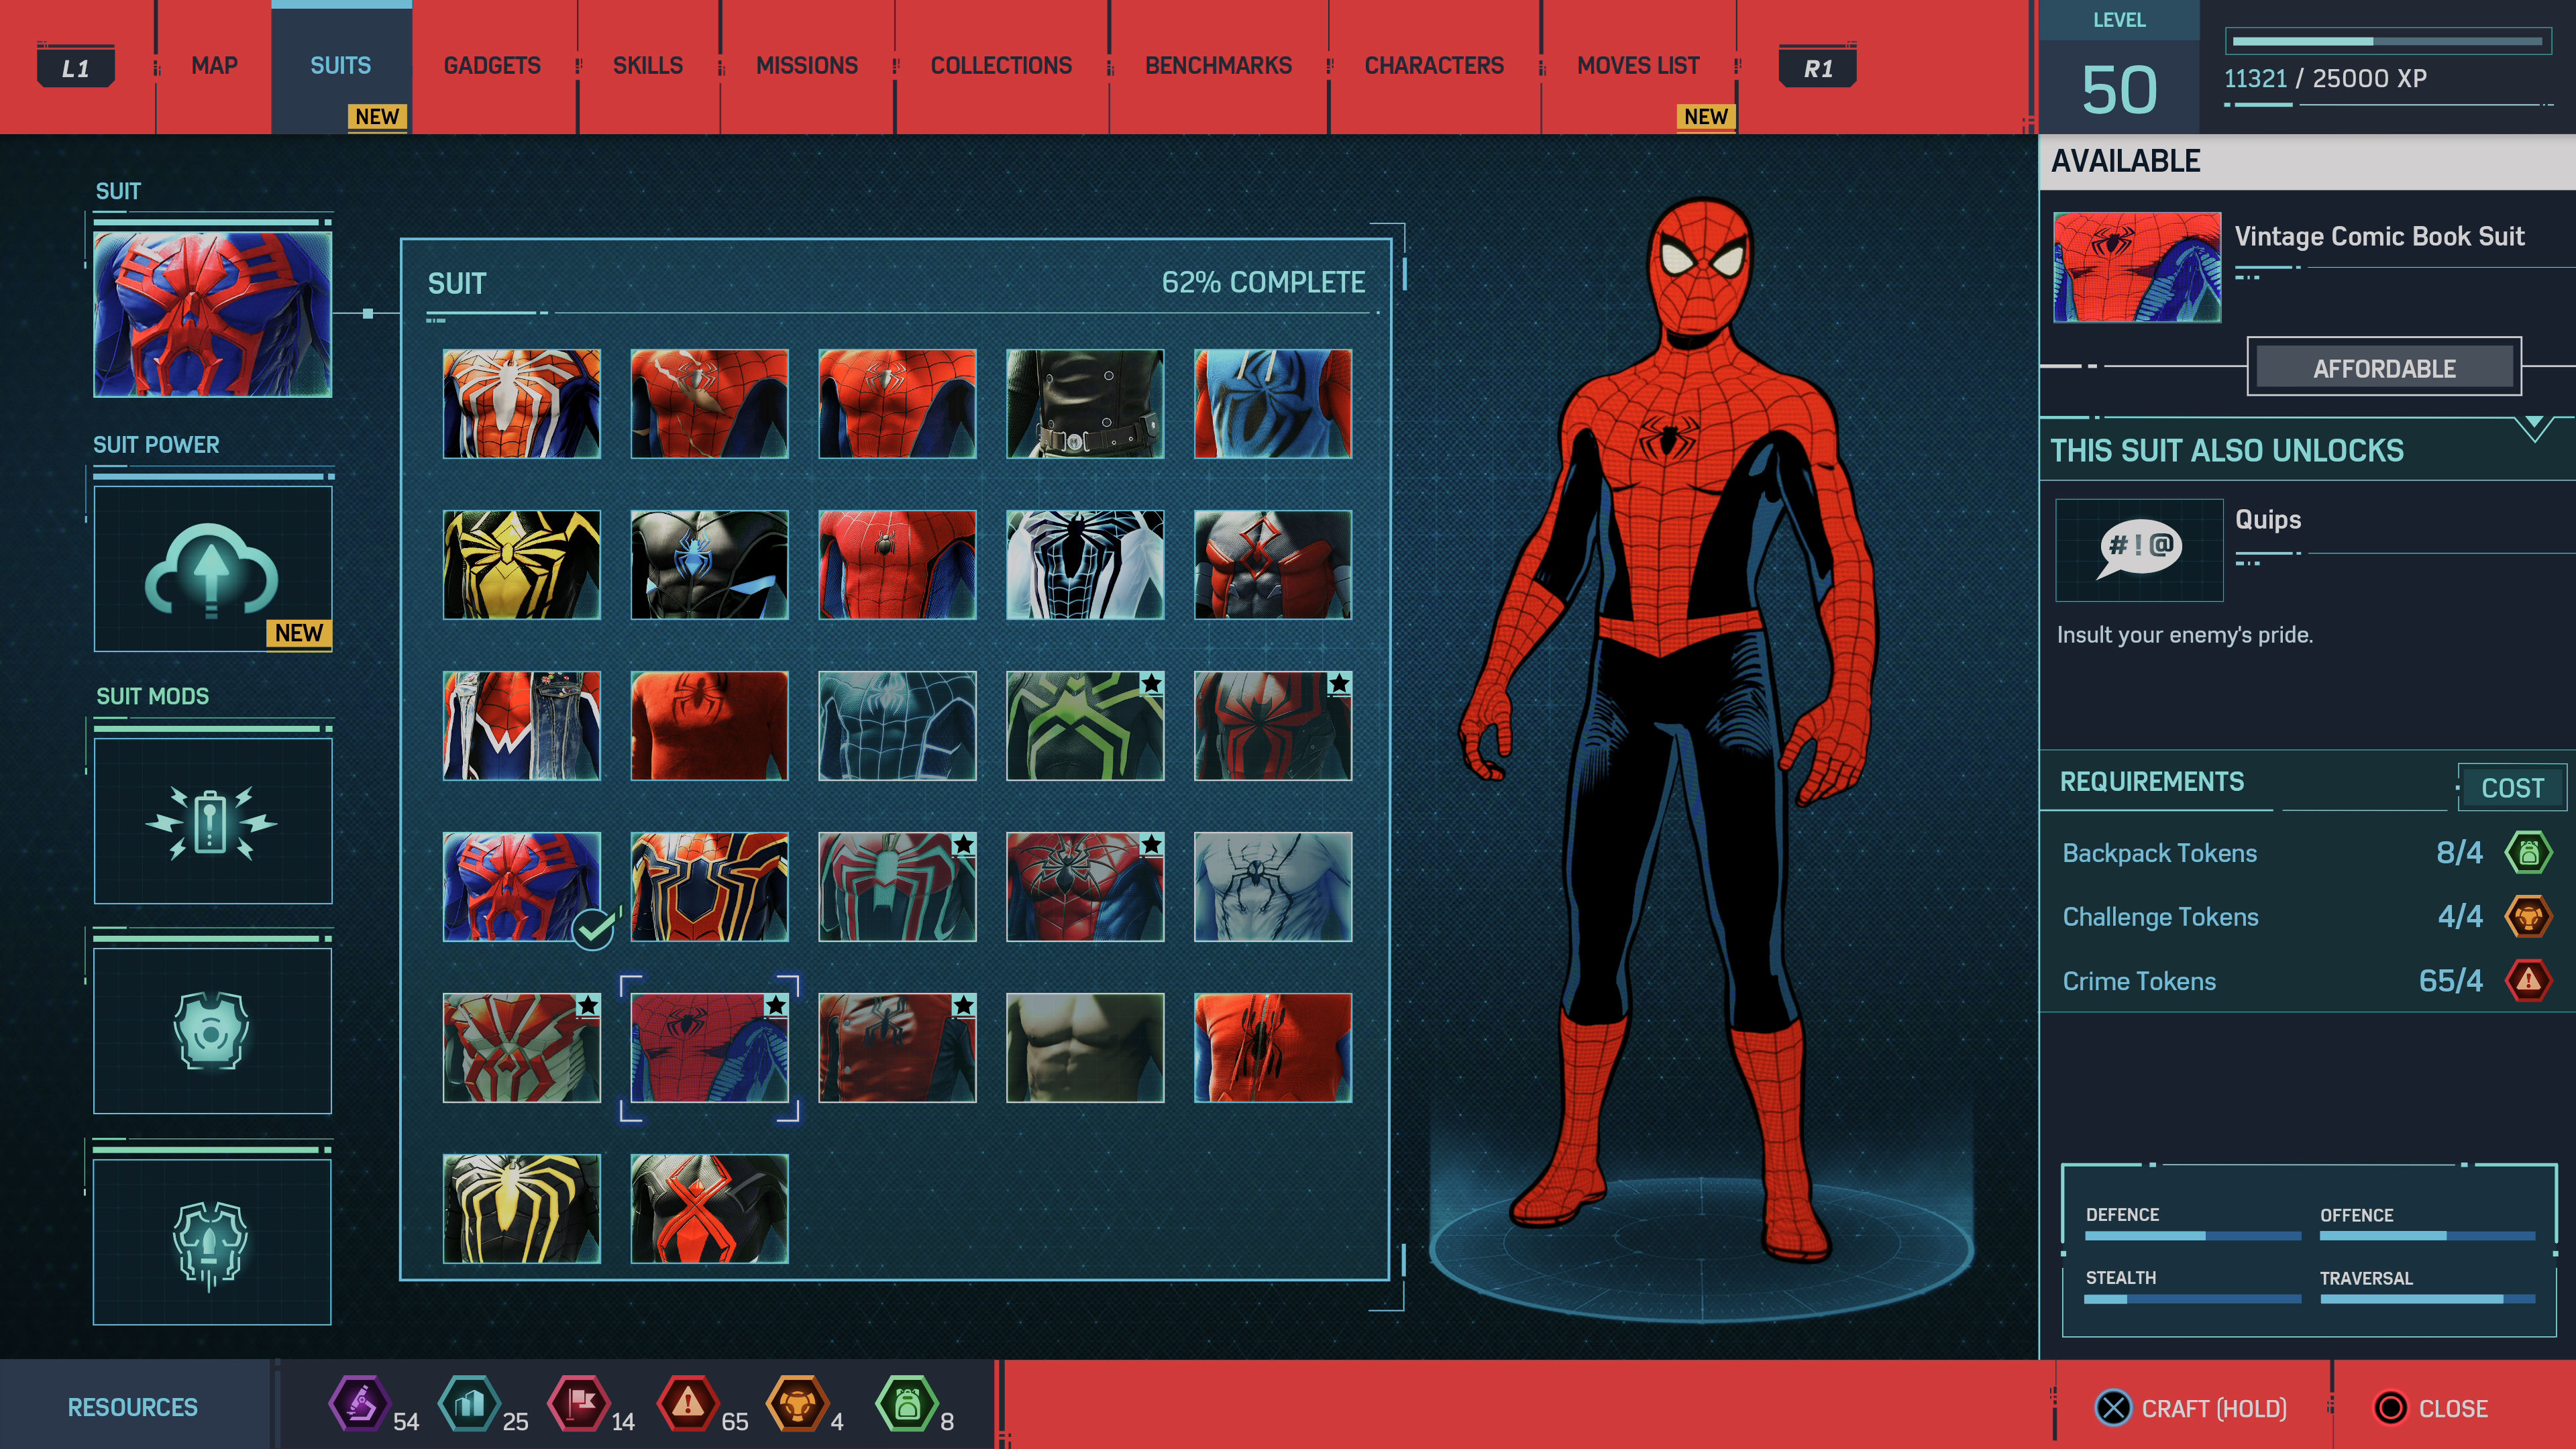The width and height of the screenshot is (2576, 1449).
Task: Select the dark green suit with the red spider
Action: [897, 887]
